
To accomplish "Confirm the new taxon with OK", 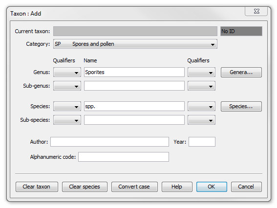I will (212, 187).
